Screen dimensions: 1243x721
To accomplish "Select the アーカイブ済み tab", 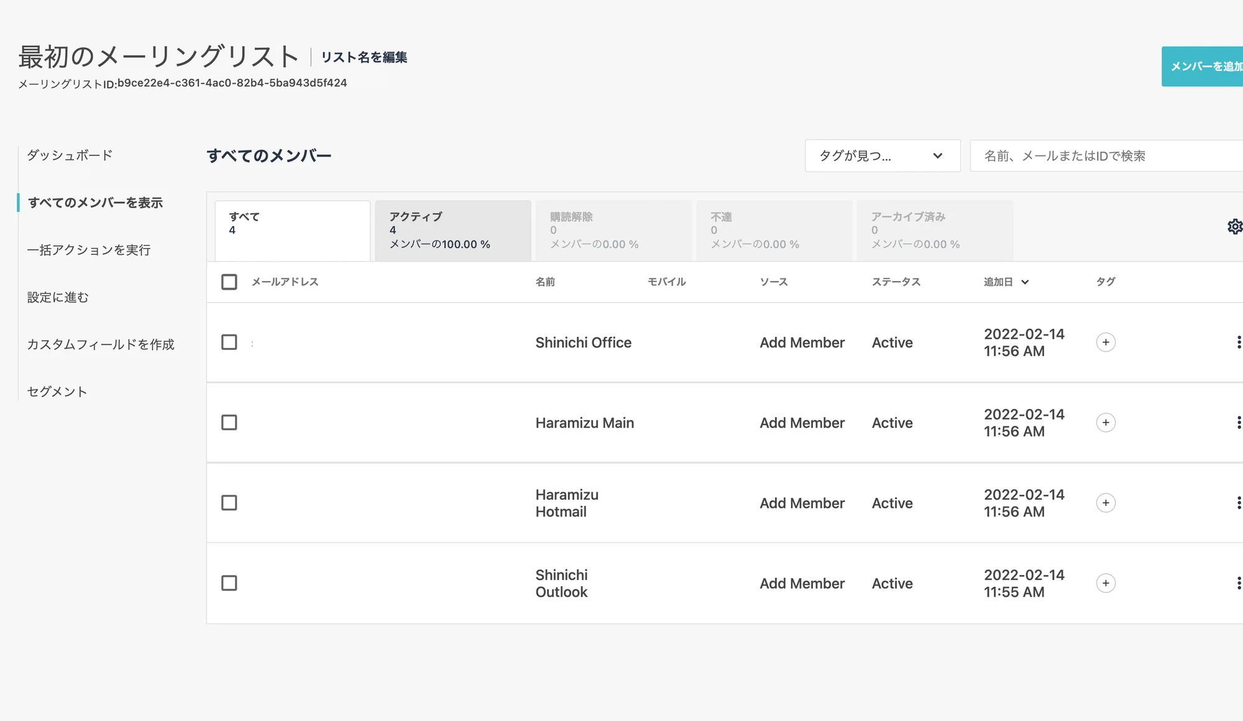I will click(935, 231).
